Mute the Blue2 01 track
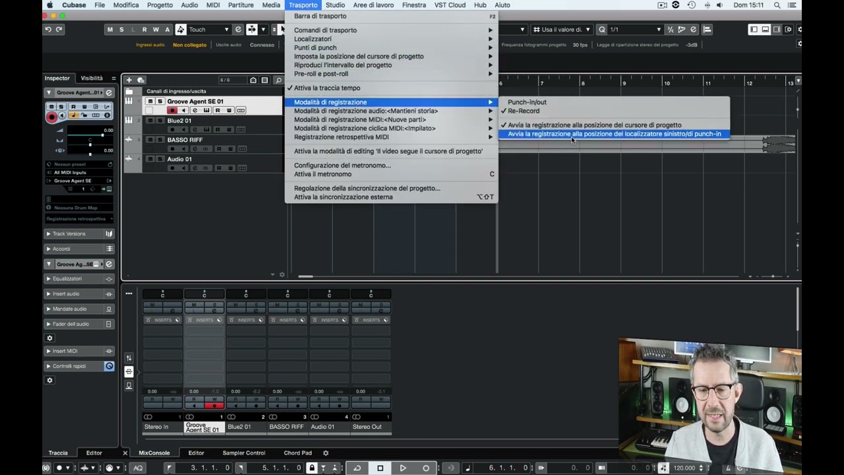The width and height of the screenshot is (844, 475). tap(150, 121)
